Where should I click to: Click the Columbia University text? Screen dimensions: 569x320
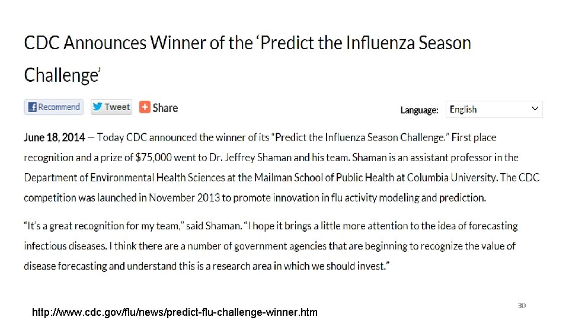click(x=452, y=177)
